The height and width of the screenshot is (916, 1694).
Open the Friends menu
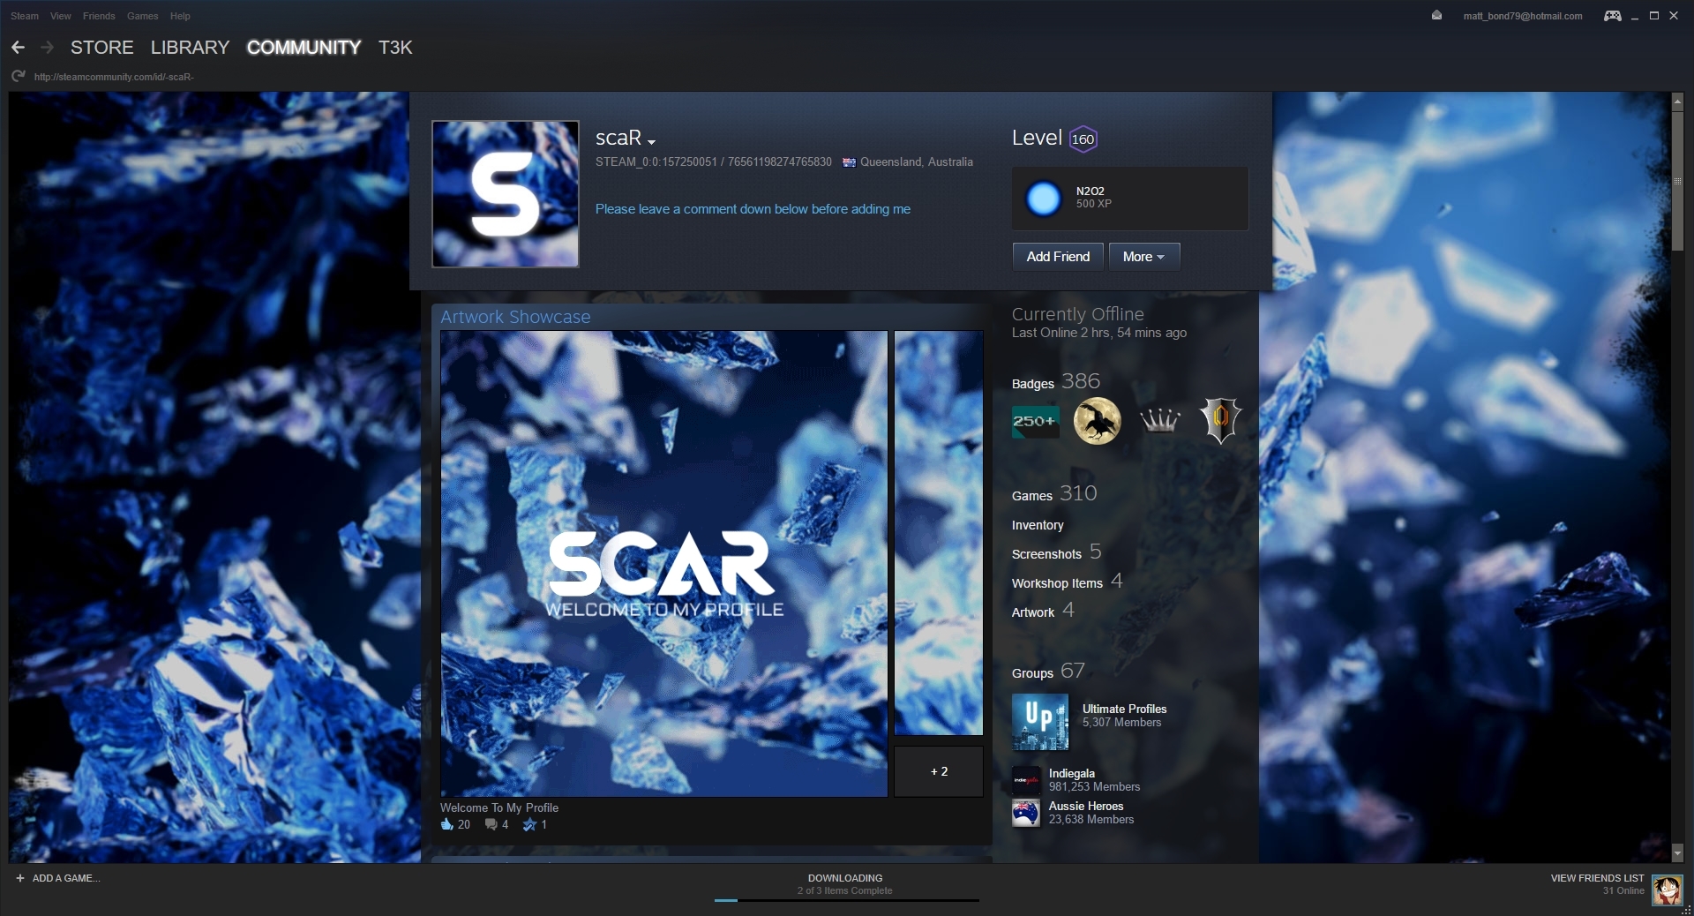99,16
